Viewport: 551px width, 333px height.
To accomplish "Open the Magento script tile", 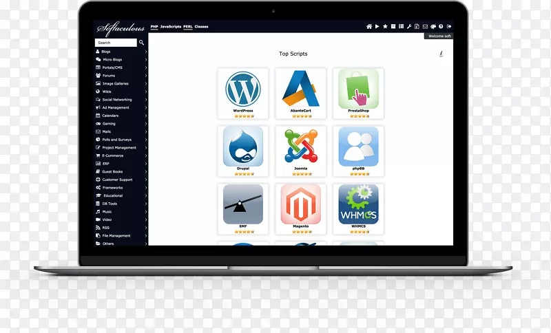I will [x=301, y=209].
